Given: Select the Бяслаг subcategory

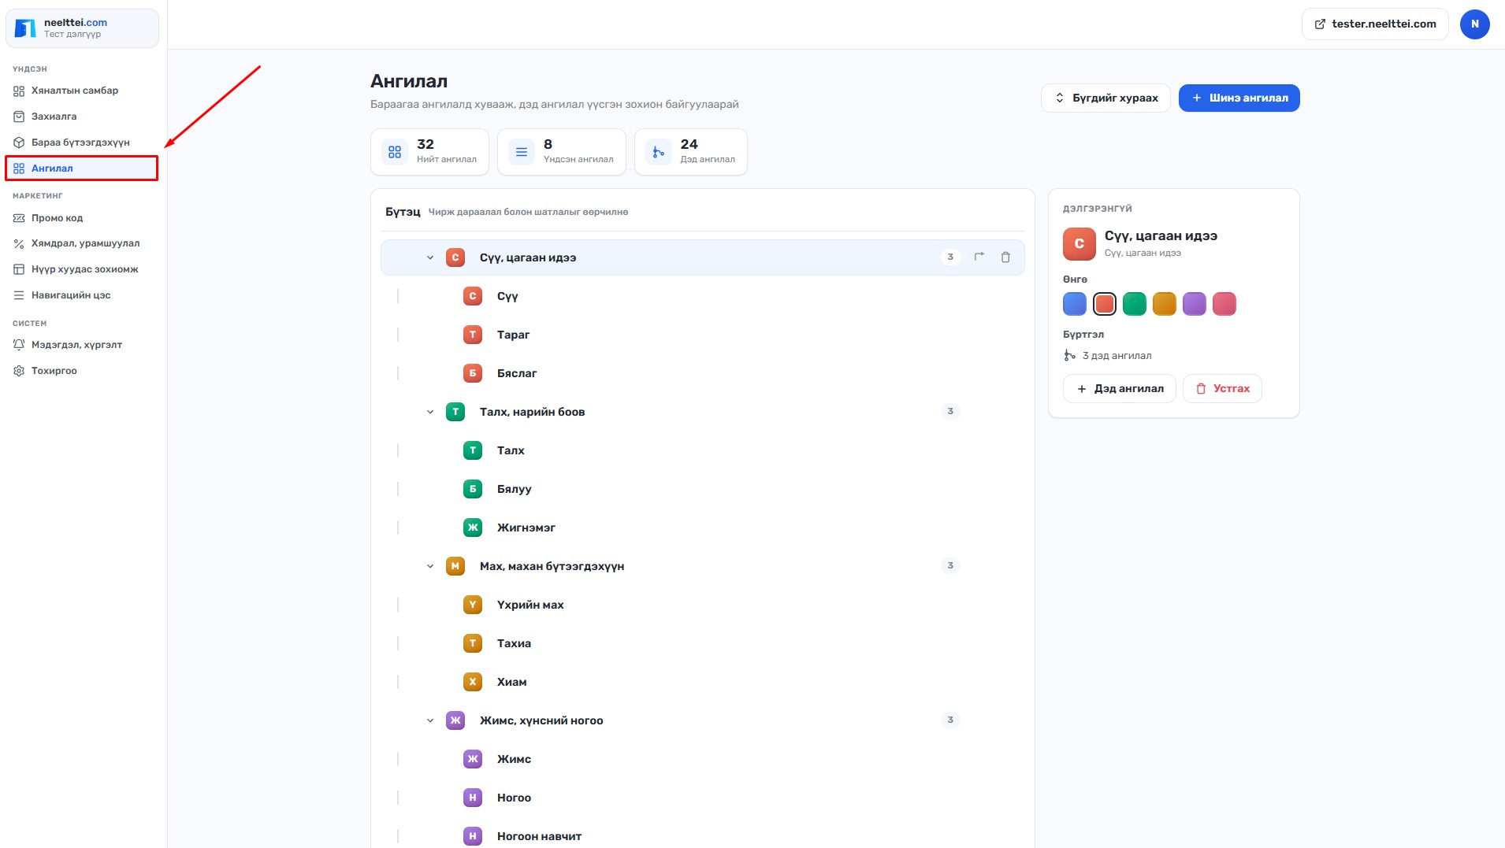Looking at the screenshot, I should 702,373.
